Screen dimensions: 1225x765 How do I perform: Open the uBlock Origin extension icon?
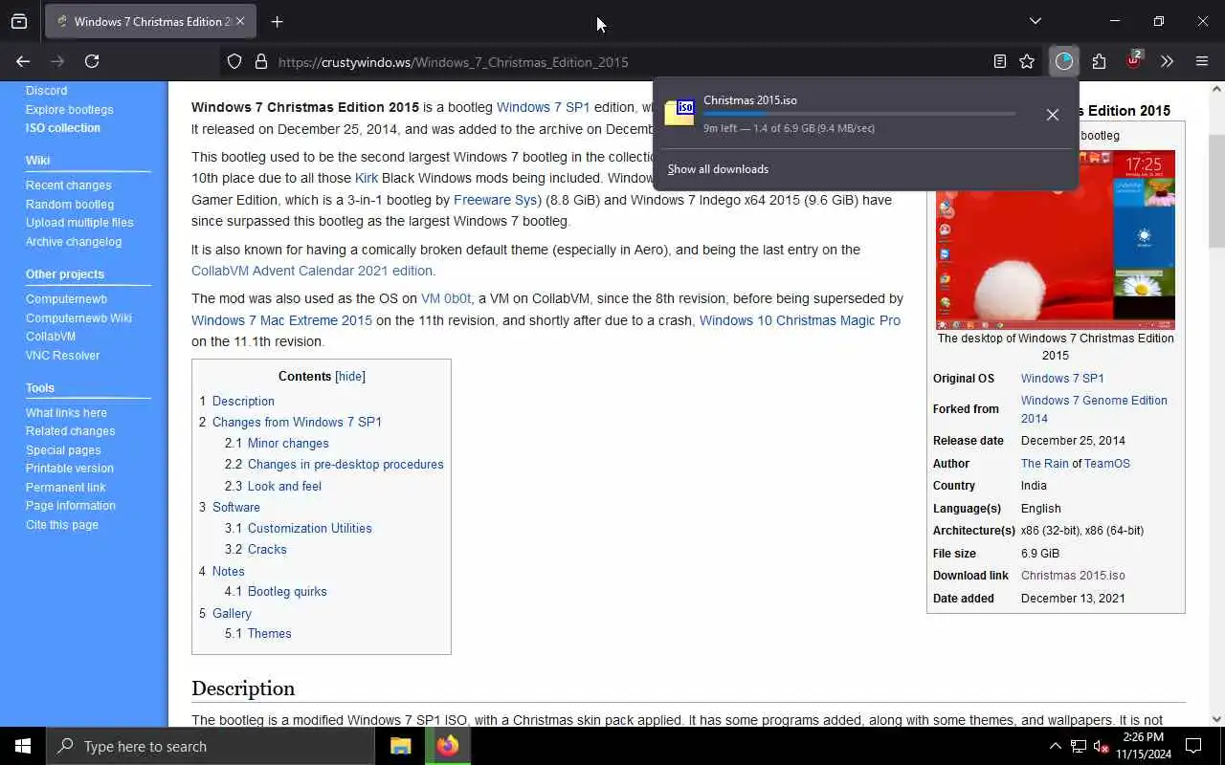click(x=1134, y=60)
